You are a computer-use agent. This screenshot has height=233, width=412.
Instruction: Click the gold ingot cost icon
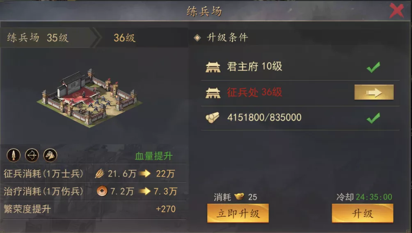(239, 196)
